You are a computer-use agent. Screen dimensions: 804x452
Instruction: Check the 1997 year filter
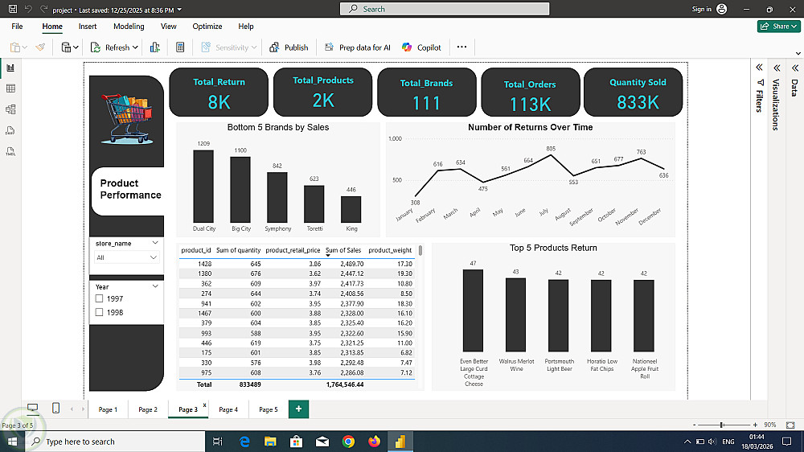tap(100, 298)
